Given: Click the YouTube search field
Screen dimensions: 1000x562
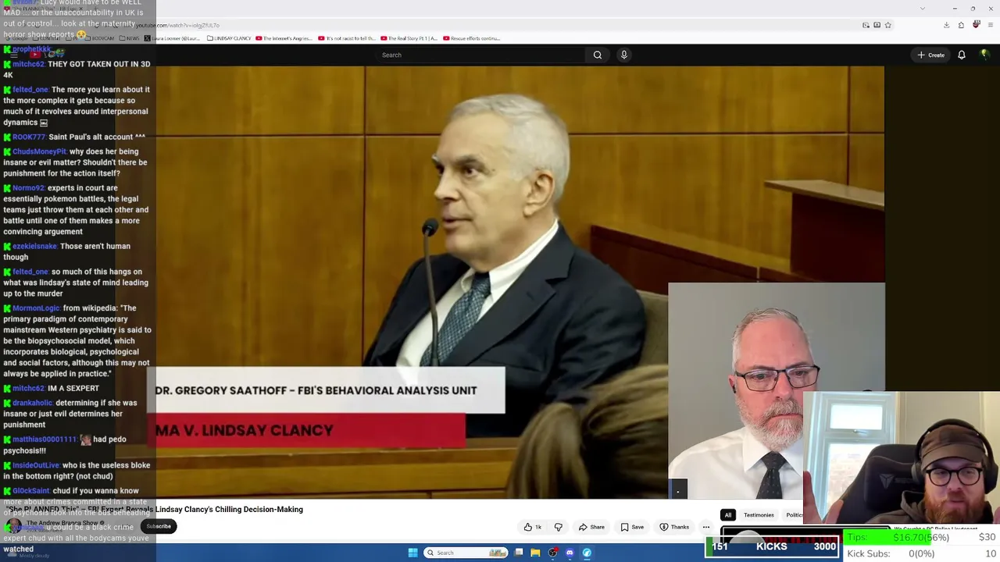Looking at the screenshot, I should [480, 55].
